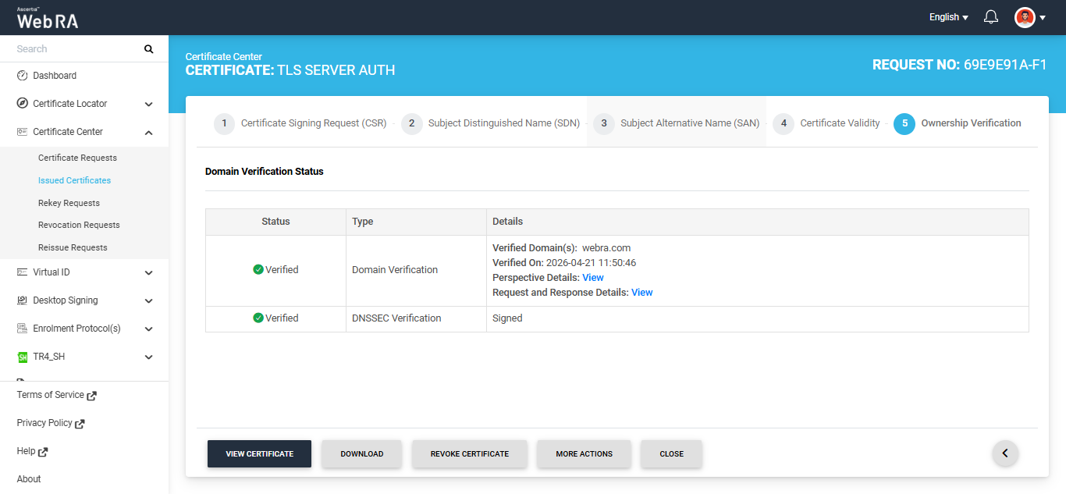Click the search magnifier icon
Viewport: 1066px width, 494px height.
point(149,49)
